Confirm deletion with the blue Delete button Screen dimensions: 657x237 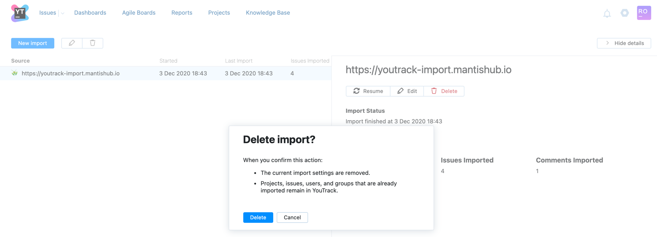[258, 218]
